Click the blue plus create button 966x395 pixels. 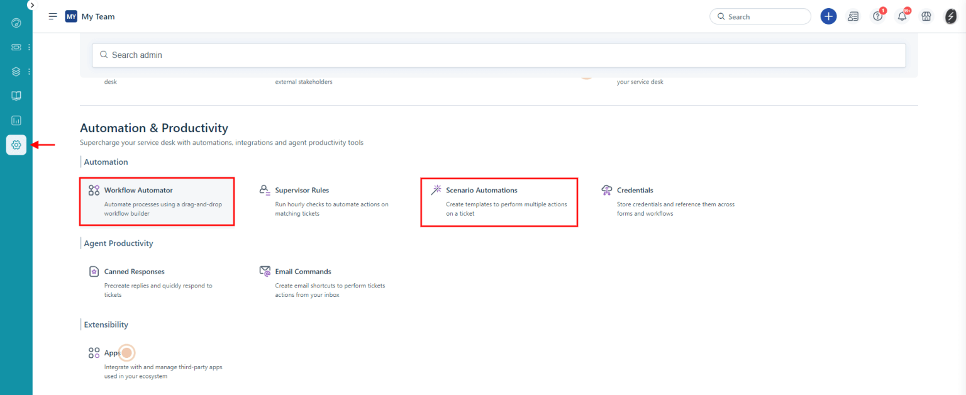click(828, 17)
